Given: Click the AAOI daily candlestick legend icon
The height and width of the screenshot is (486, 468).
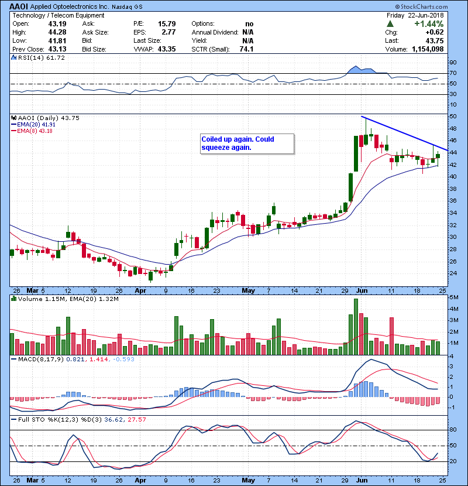Looking at the screenshot, I should [13, 118].
